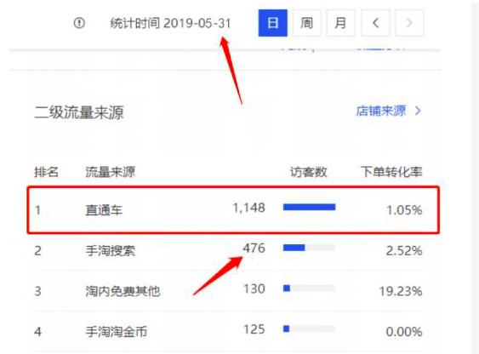The width and height of the screenshot is (479, 354).
Task: Click the 排名 column header
Action: [x=46, y=172]
